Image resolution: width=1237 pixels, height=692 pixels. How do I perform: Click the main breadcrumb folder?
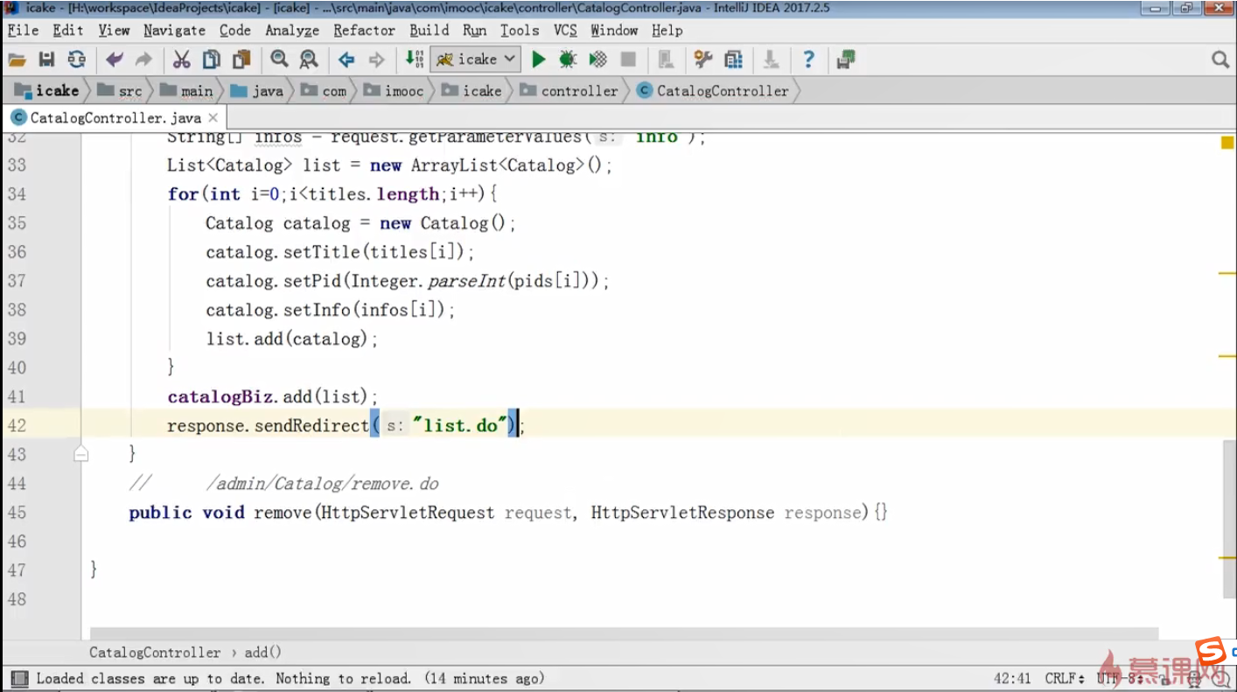(186, 91)
